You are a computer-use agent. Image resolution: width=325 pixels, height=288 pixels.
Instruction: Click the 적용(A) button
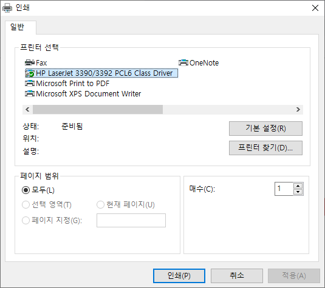(x=294, y=276)
